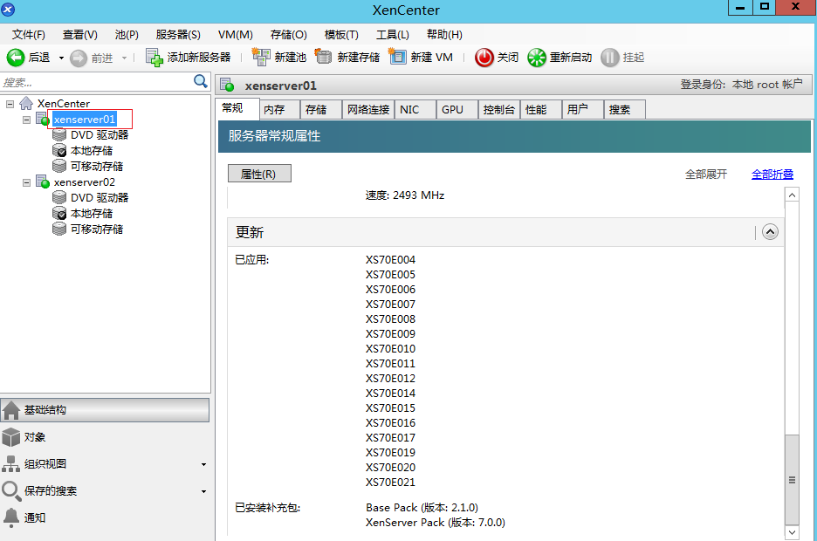
Task: Select the 基础结构 navigation button
Action: point(105,410)
